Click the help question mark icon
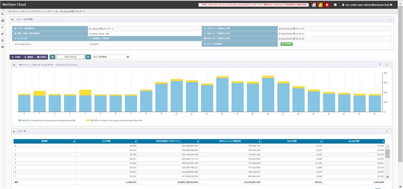 (335, 5)
